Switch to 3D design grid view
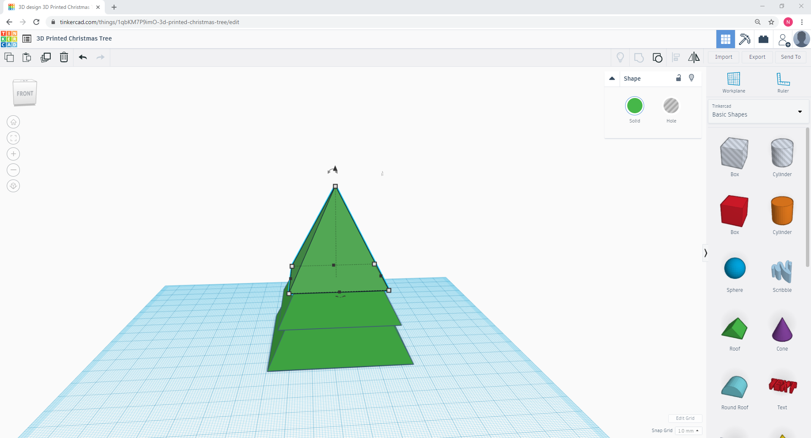 coord(726,39)
